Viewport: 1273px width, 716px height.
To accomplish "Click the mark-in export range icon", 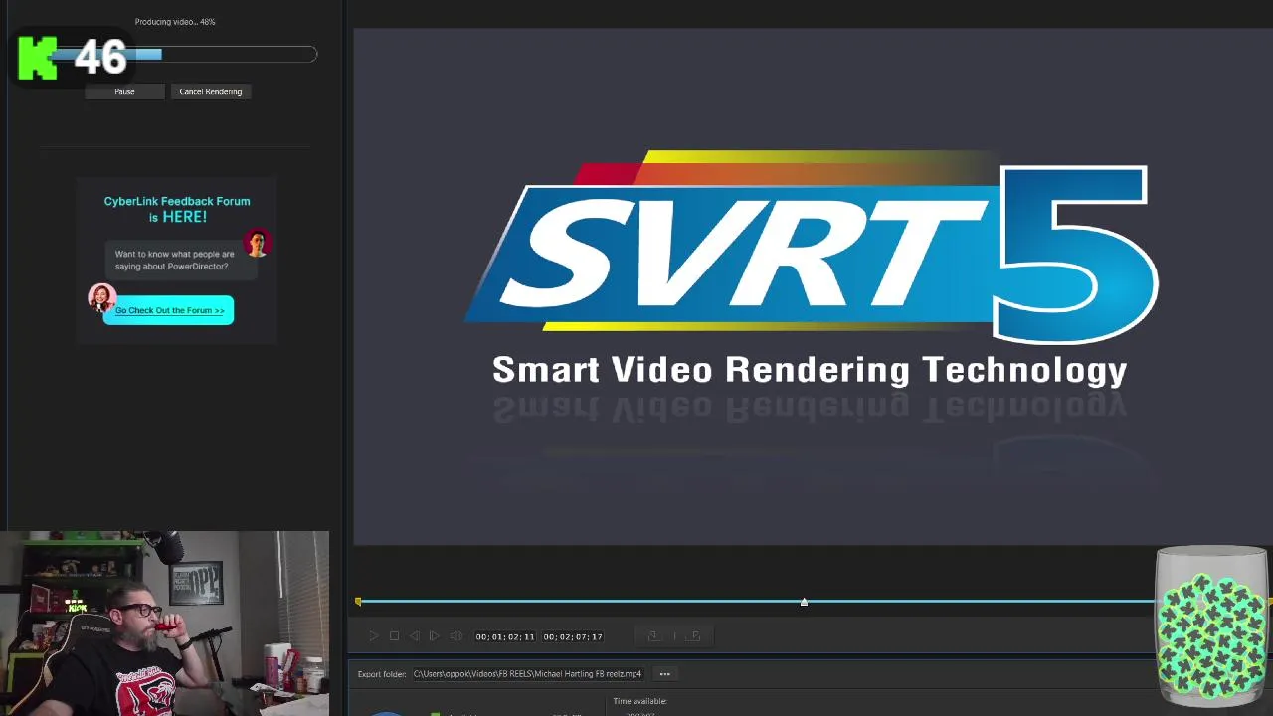I will [653, 636].
